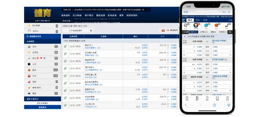
Task: Toggle favorite star for San Antonio 12-01 09:05 match
Action: click(65, 83)
